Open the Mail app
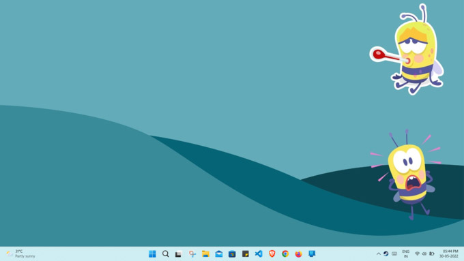Image resolution: width=464 pixels, height=261 pixels. [219, 254]
